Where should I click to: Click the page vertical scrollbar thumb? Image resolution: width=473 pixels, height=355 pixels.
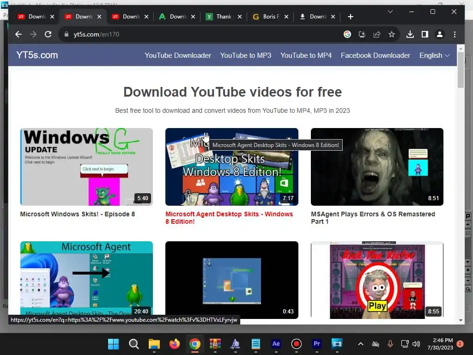[x=461, y=70]
